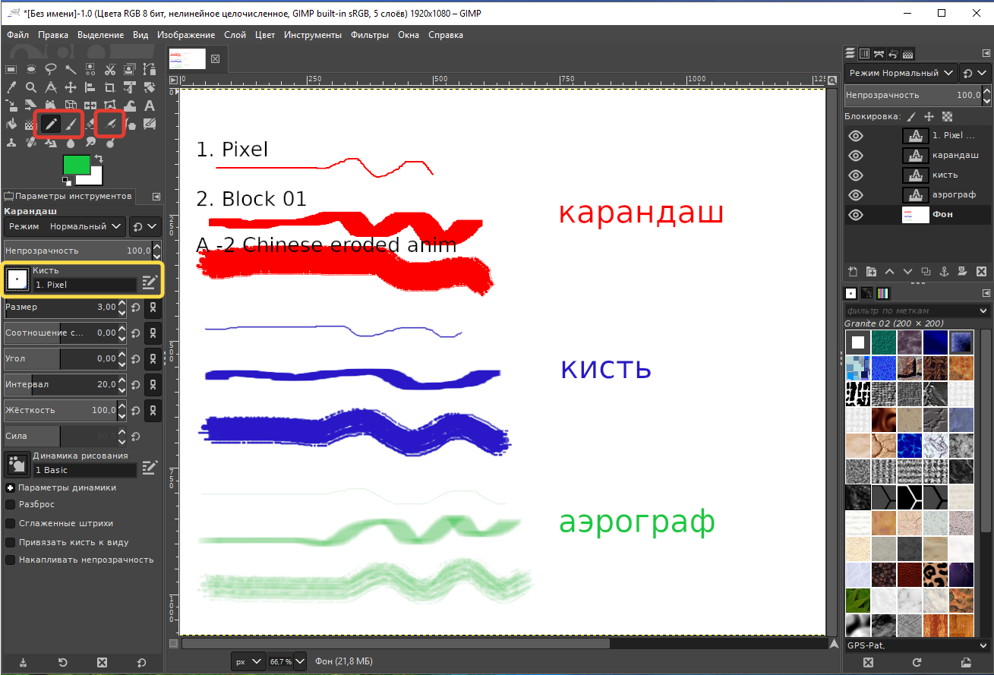Select the Paths tool
The image size is (994, 675).
[150, 69]
